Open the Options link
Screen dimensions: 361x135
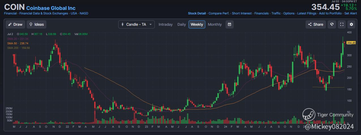pyautogui.click(x=289, y=13)
